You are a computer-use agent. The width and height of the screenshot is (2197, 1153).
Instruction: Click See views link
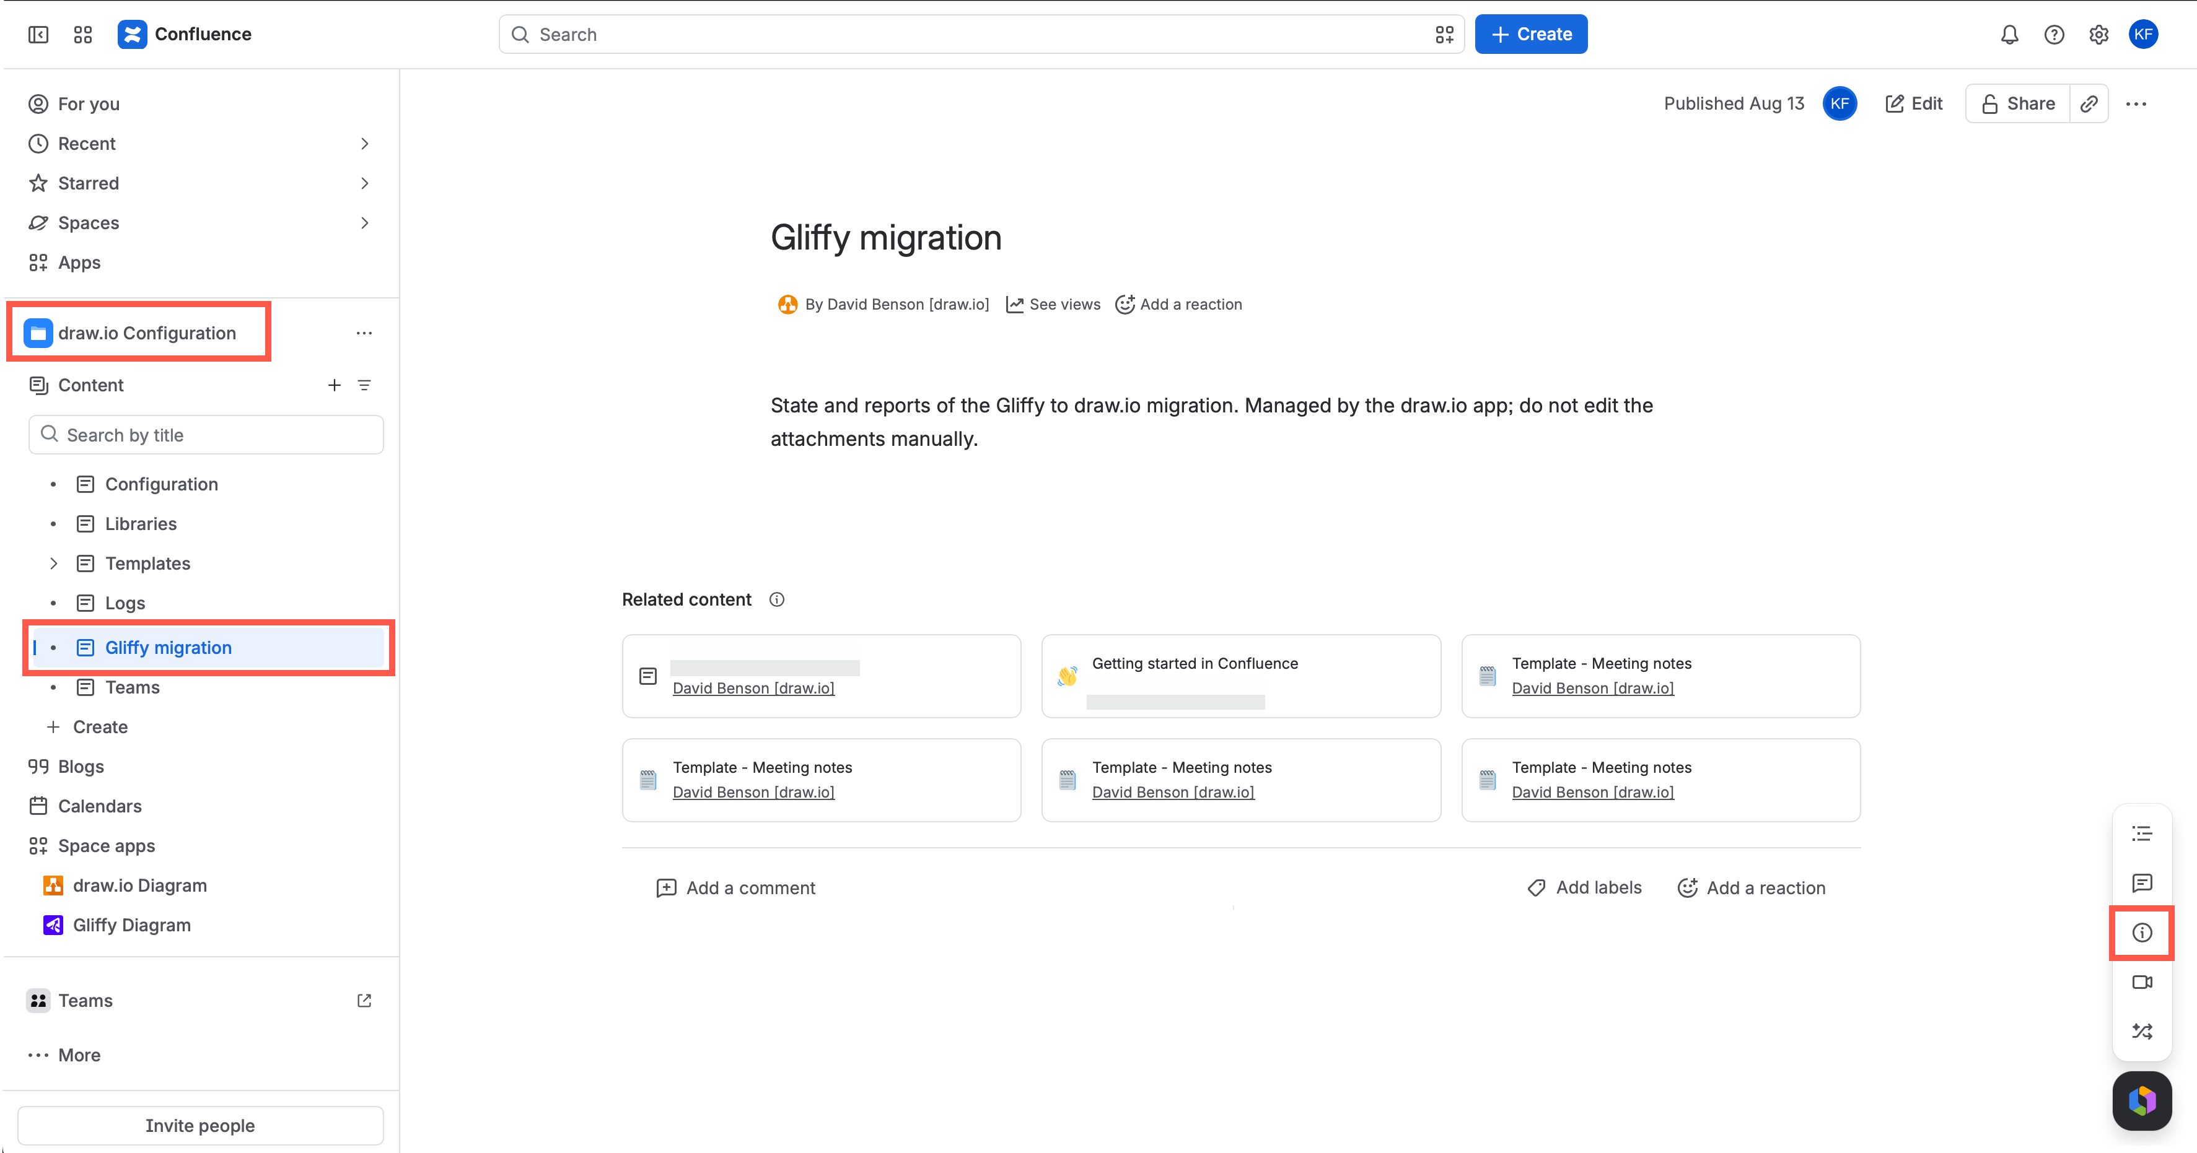pyautogui.click(x=1053, y=304)
